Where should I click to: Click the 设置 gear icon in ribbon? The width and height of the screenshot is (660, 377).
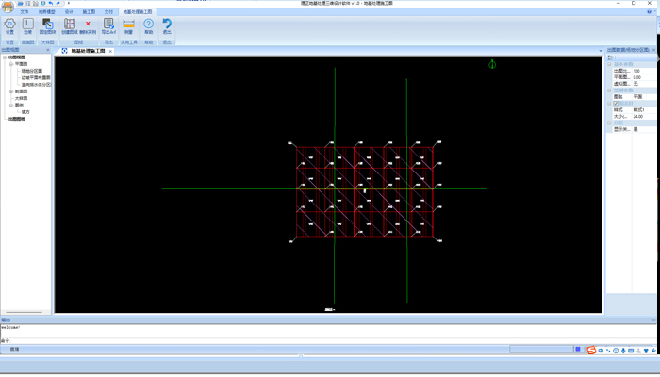(x=9, y=25)
